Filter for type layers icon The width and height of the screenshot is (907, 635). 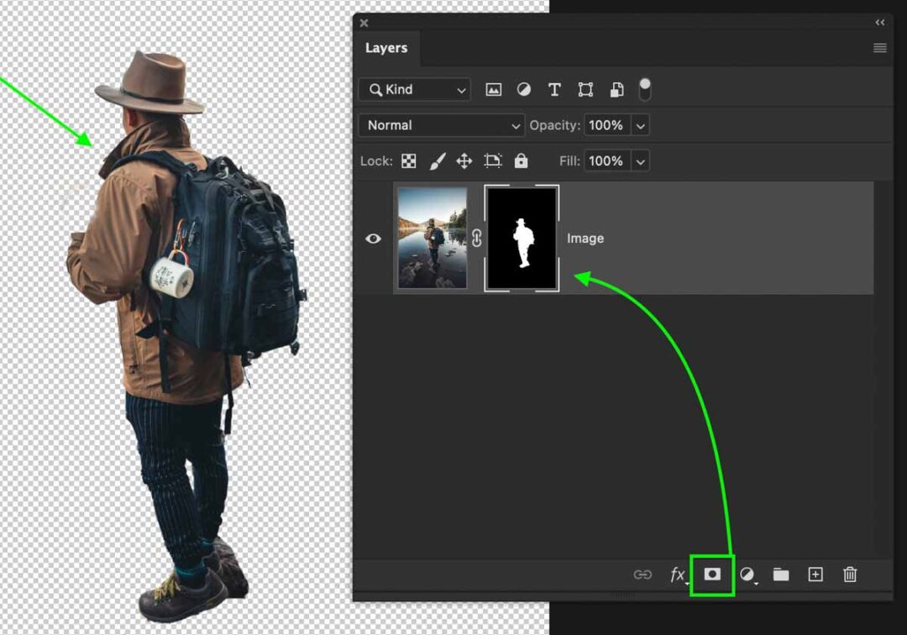pos(554,89)
